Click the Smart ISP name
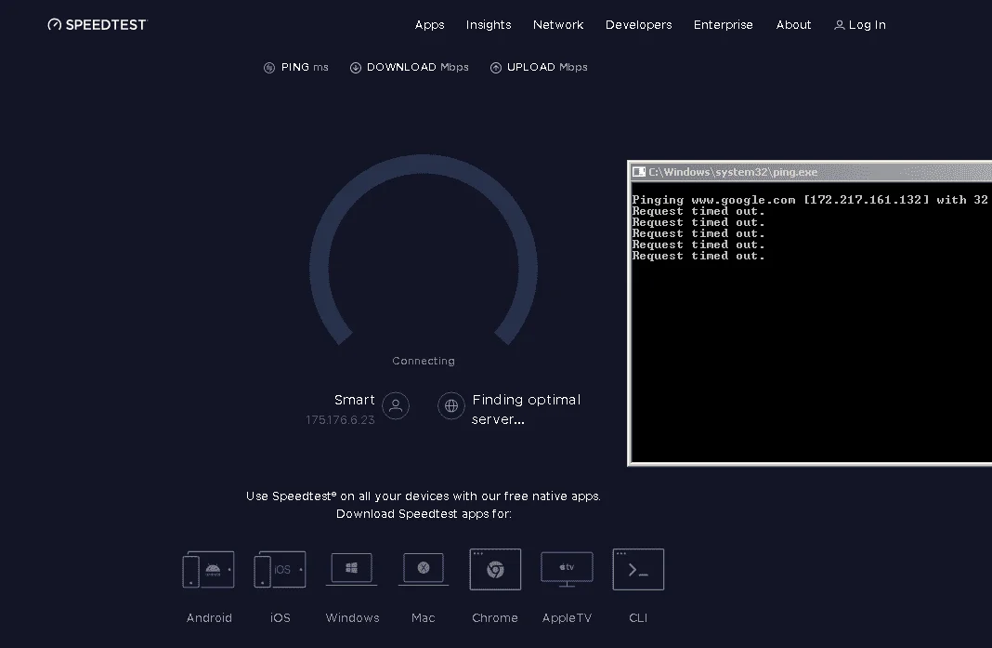The image size is (992, 648). 354,400
